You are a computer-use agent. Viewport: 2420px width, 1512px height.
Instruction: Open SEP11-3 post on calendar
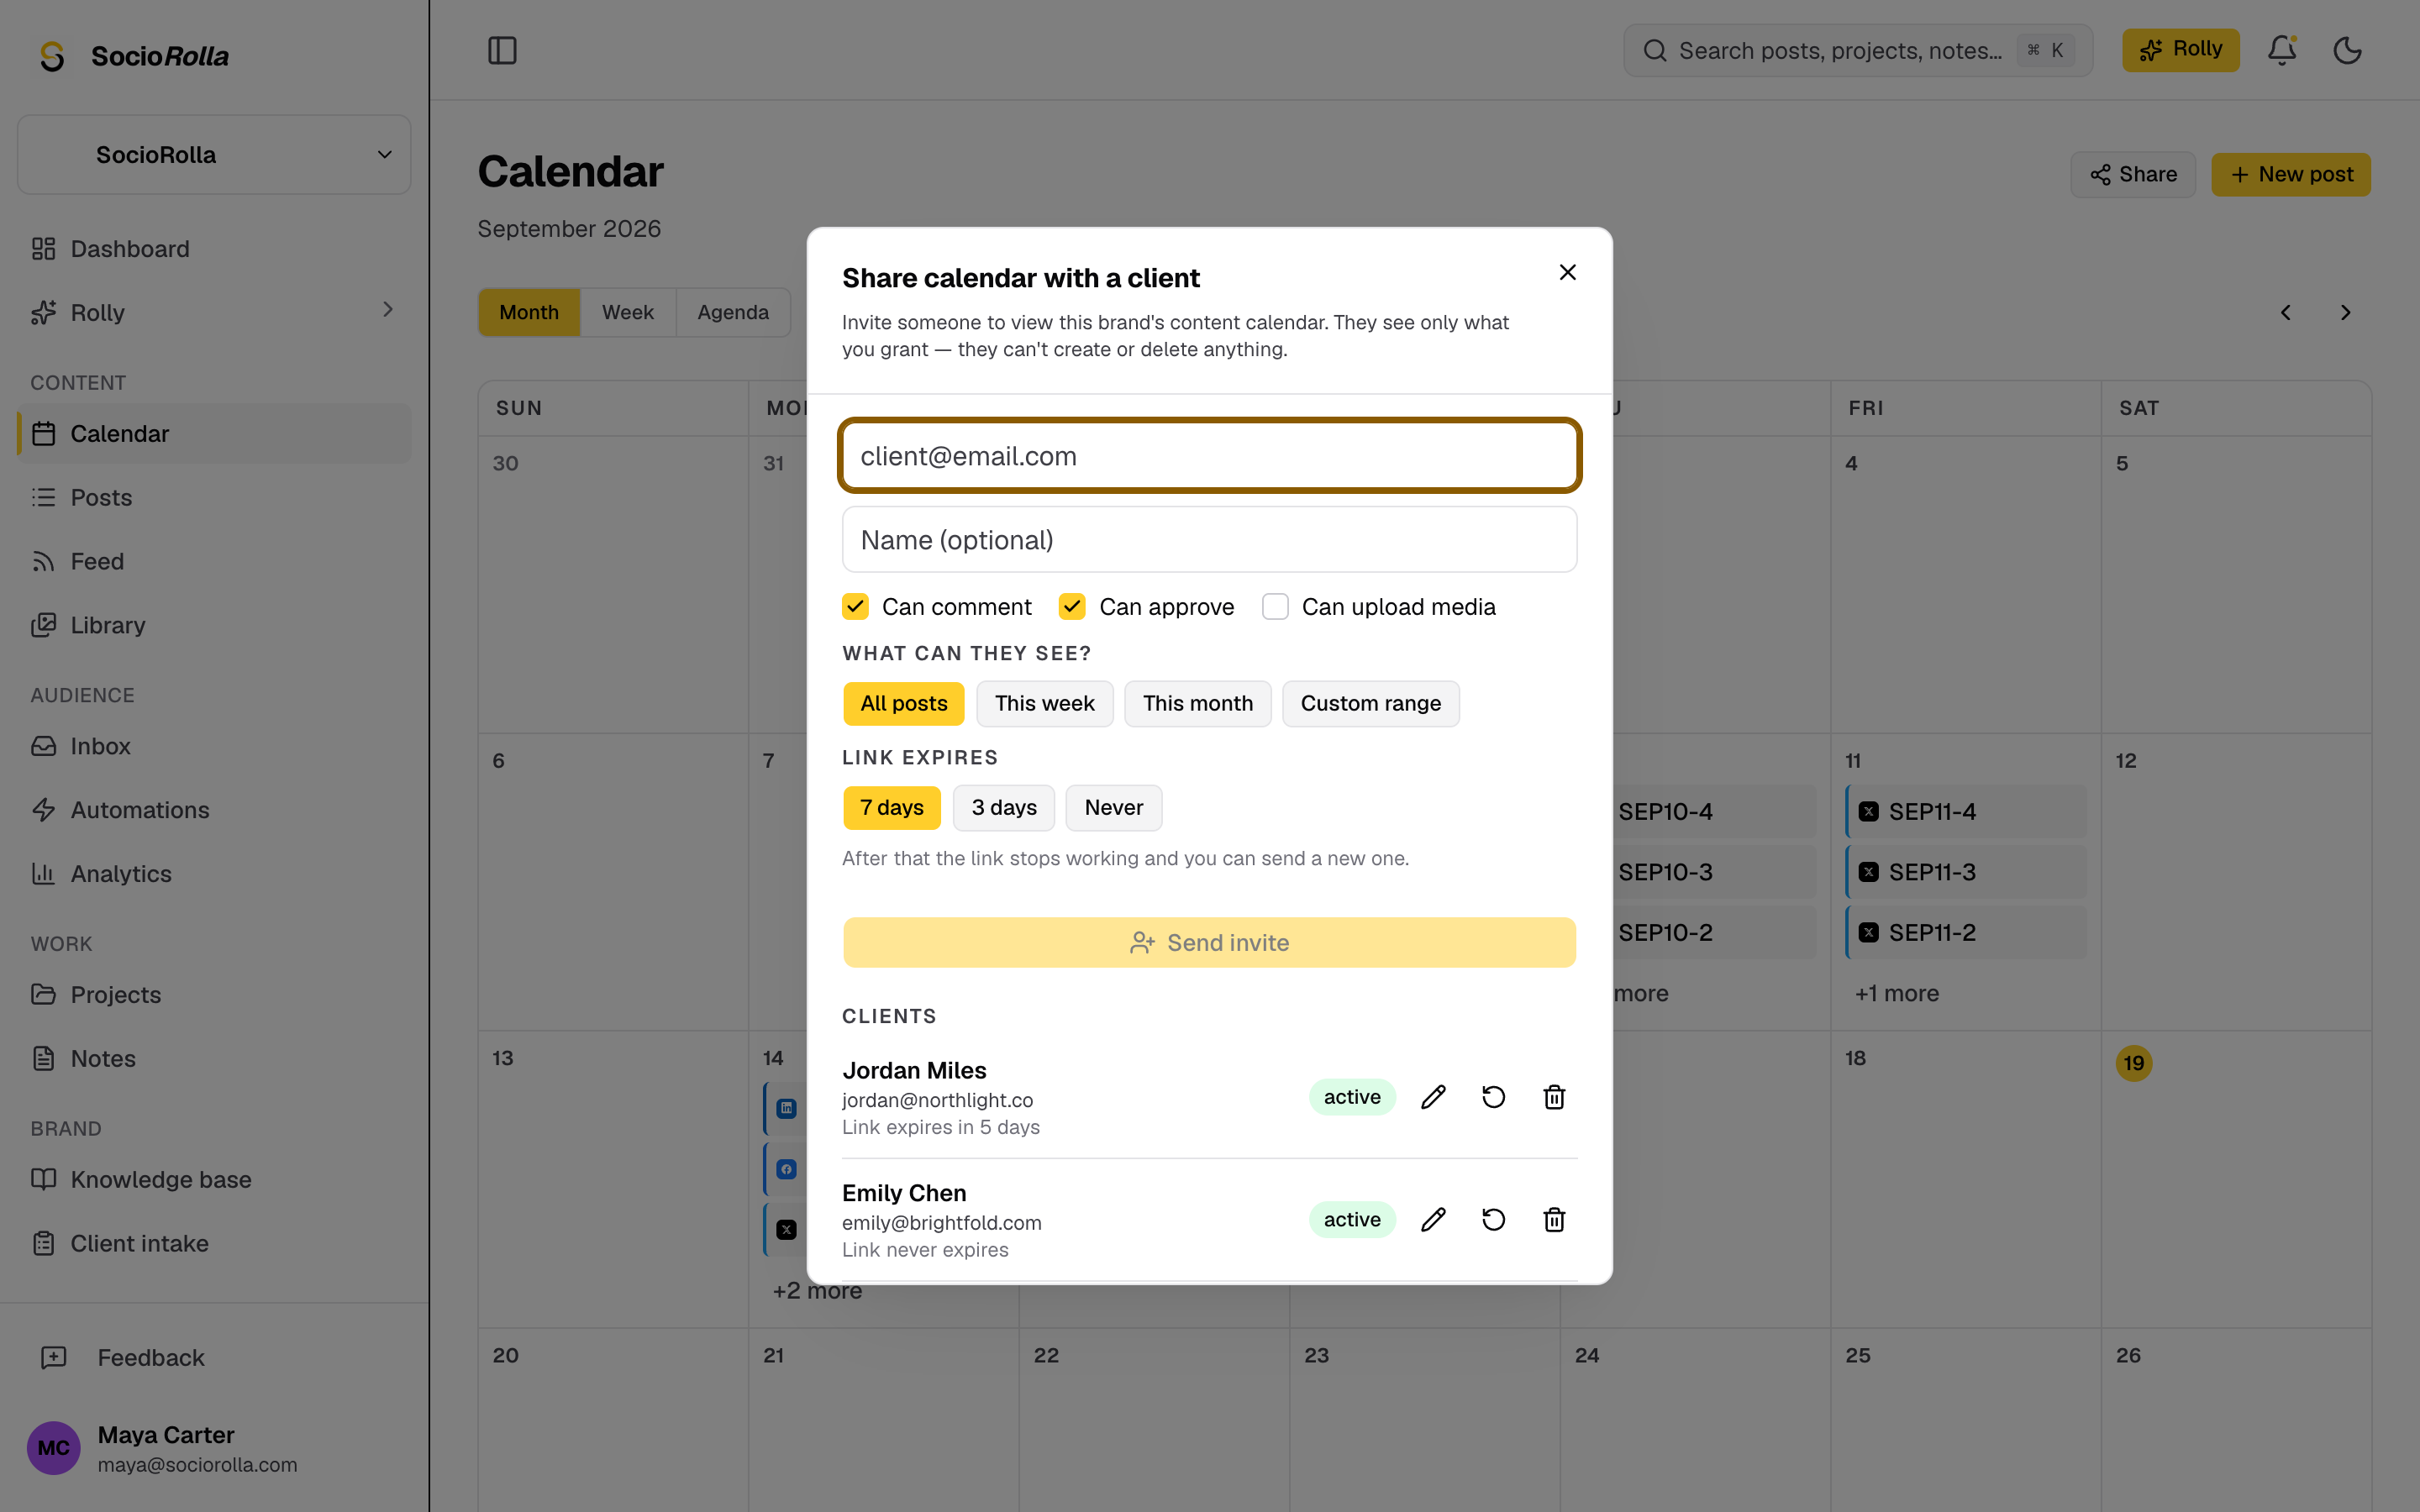[1966, 872]
